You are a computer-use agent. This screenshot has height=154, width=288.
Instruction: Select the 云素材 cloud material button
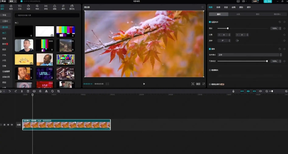pyautogui.click(x=5, y=21)
